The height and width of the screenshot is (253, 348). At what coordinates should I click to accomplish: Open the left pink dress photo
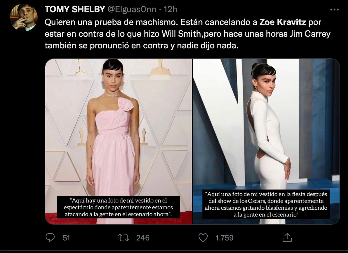coord(119,141)
